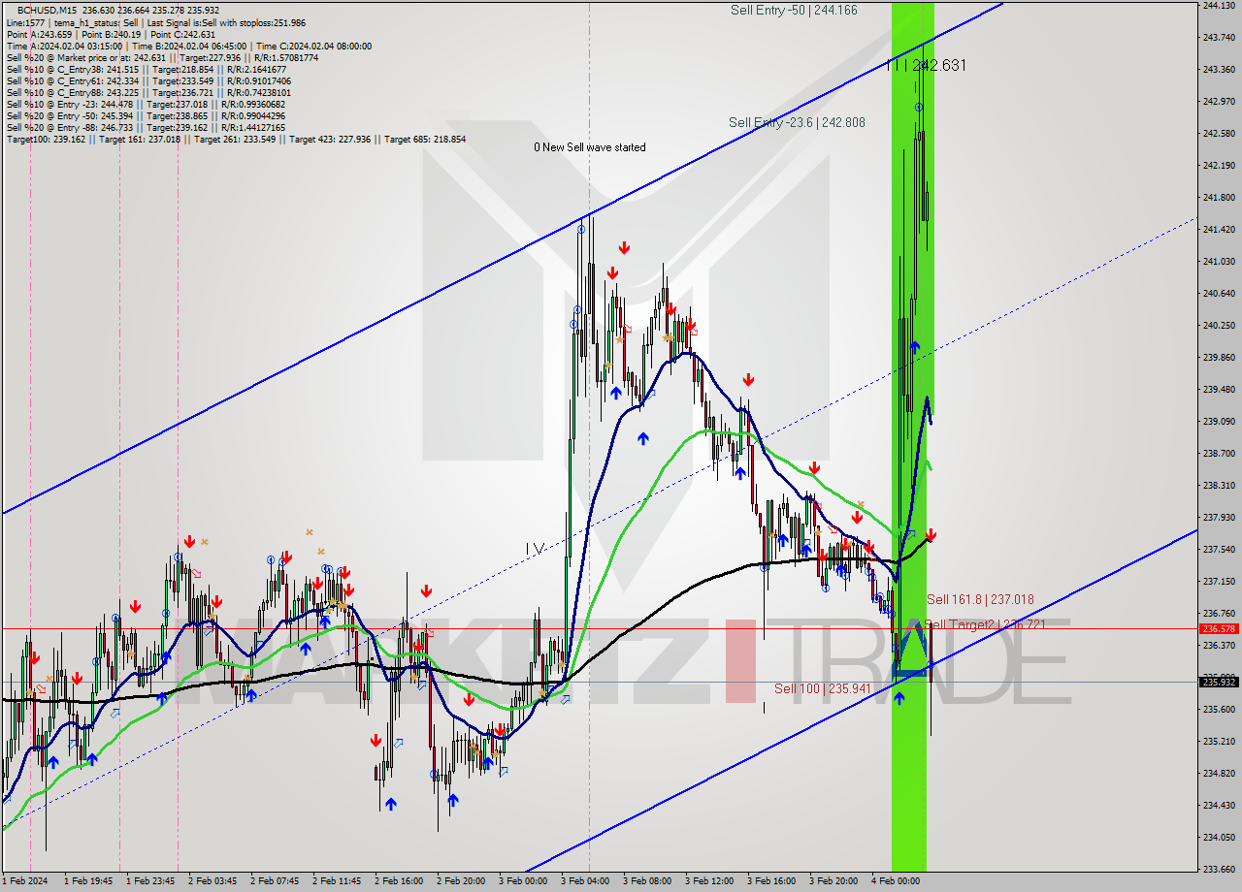Click the '2 Feb 07:45' time axis label
Image resolution: width=1242 pixels, height=892 pixels.
click(275, 881)
